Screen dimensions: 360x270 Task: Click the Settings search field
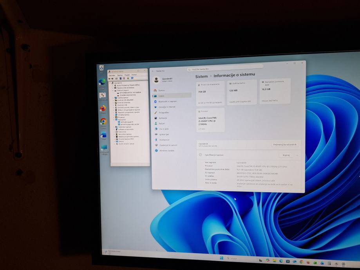[225, 68]
